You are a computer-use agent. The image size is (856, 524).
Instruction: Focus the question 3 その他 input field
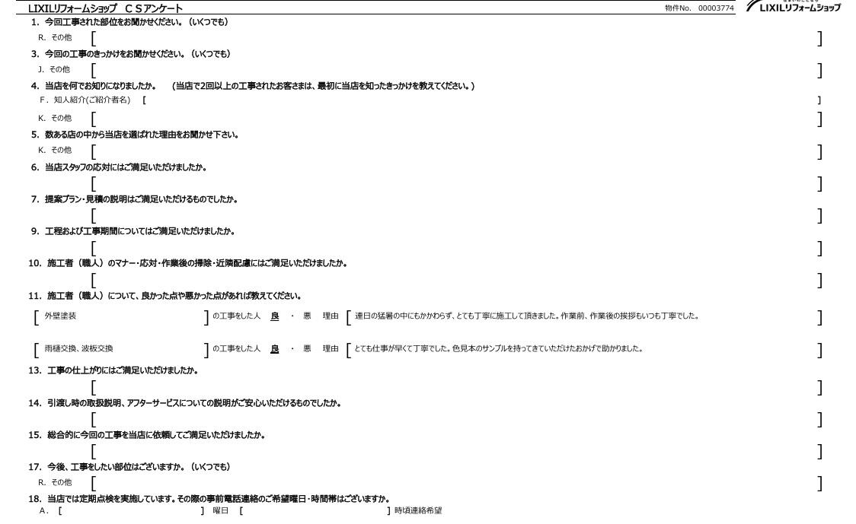[455, 70]
